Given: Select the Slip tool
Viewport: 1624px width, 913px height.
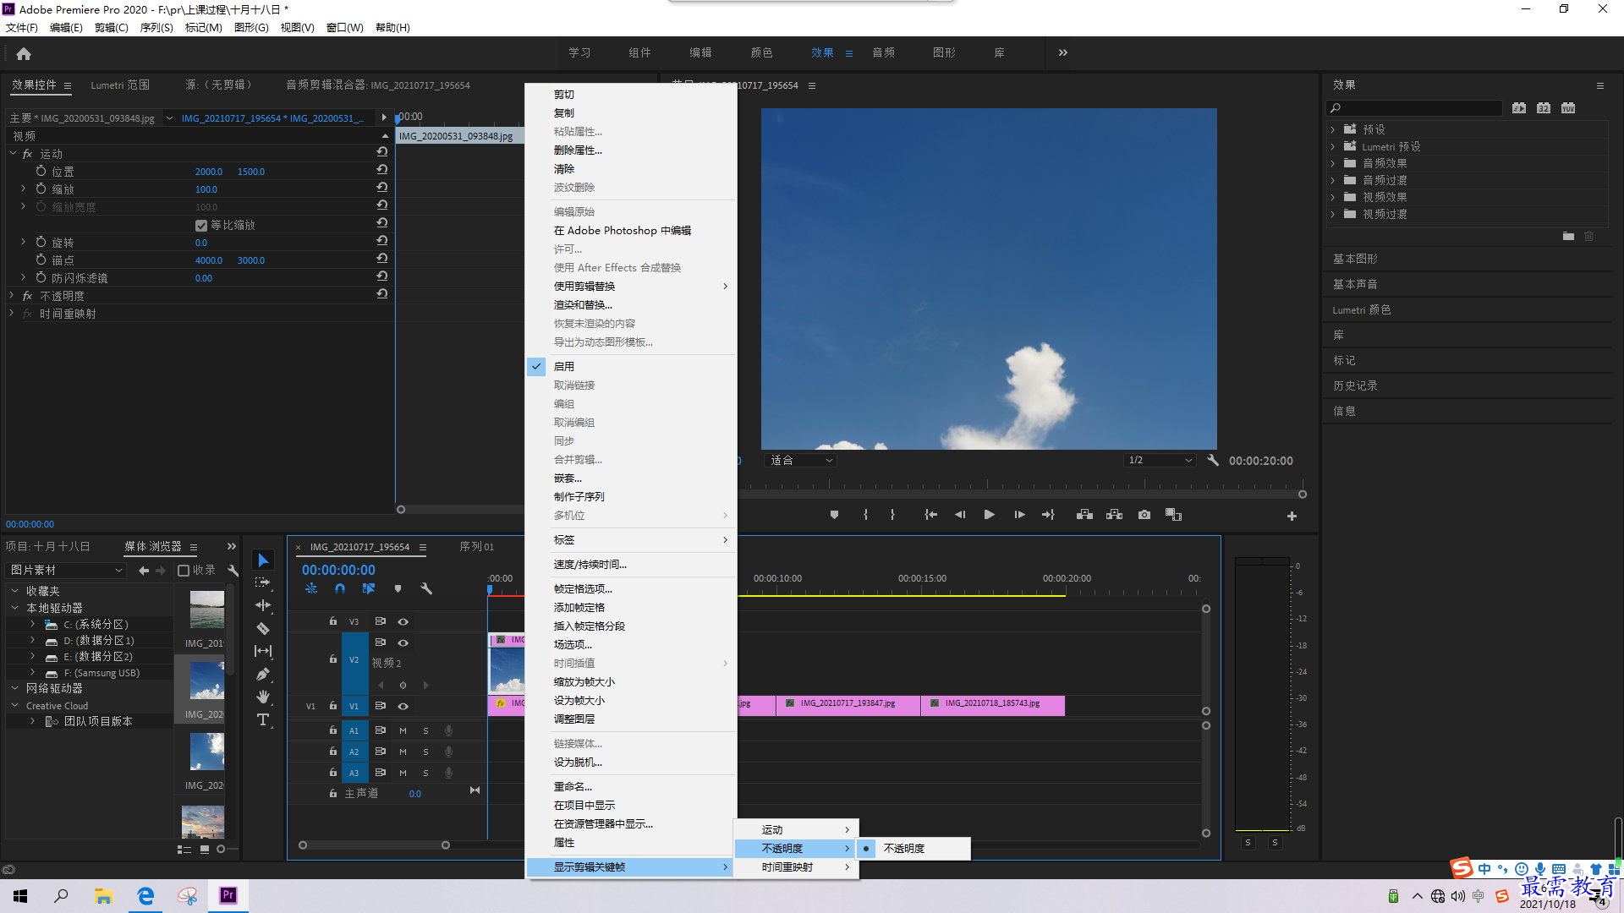Looking at the screenshot, I should tap(263, 651).
